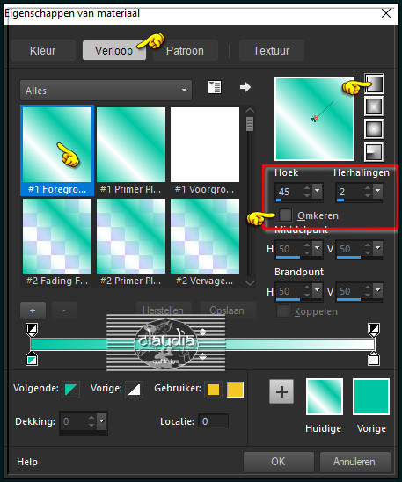The height and width of the screenshot is (482, 402).
Task: Click the large gradient angle preview
Action: coord(314,119)
